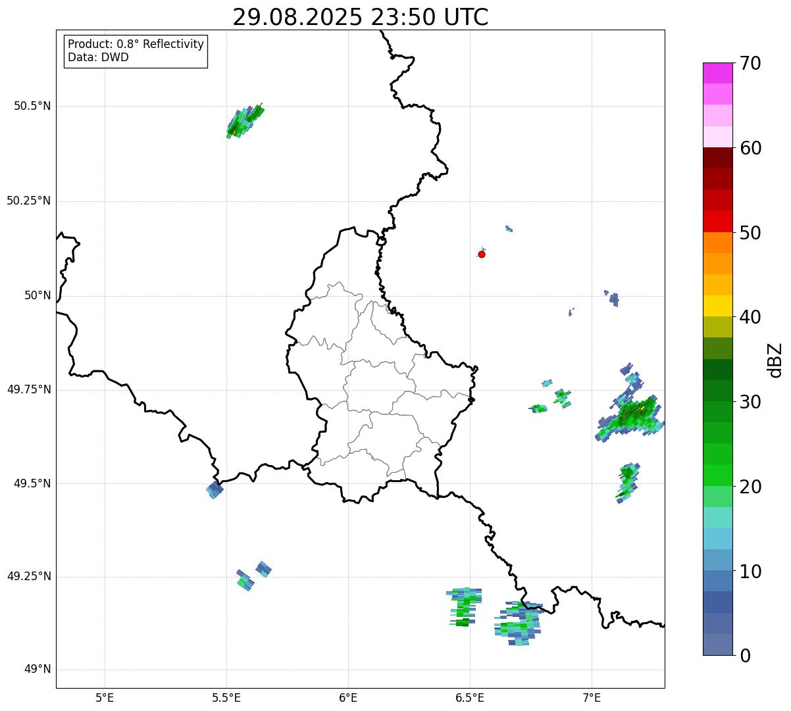Click the red station marker dot
Viewport: 791px width, 711px height.
click(x=482, y=254)
